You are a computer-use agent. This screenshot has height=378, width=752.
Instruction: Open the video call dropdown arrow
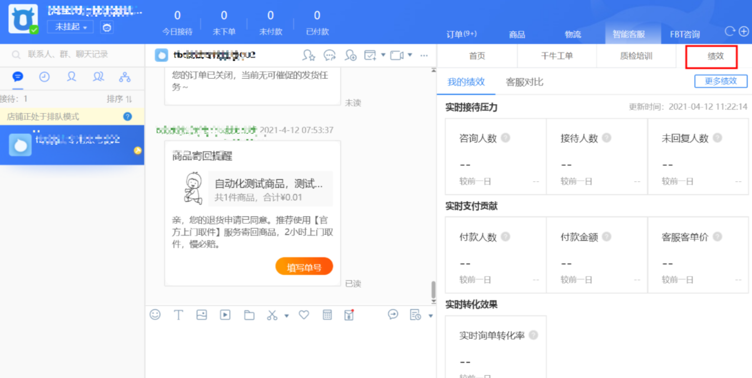[x=410, y=55]
